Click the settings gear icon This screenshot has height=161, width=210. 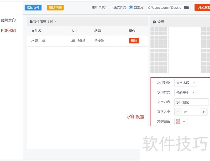click(154, 22)
